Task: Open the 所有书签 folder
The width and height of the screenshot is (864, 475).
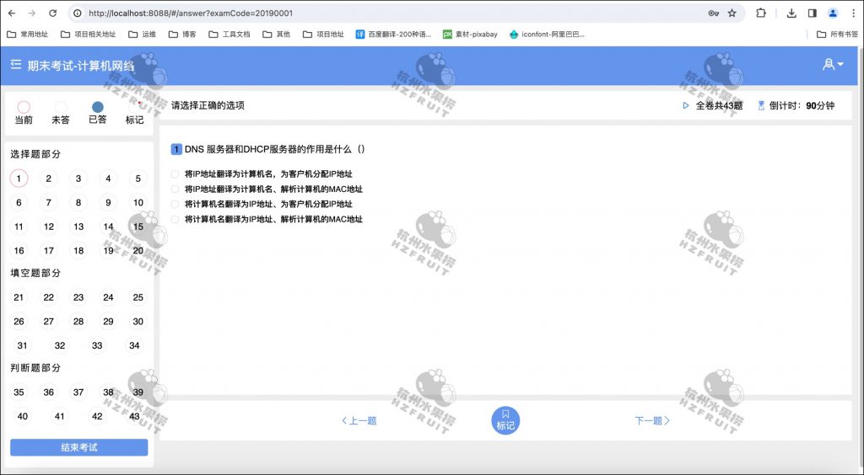Action: [837, 34]
